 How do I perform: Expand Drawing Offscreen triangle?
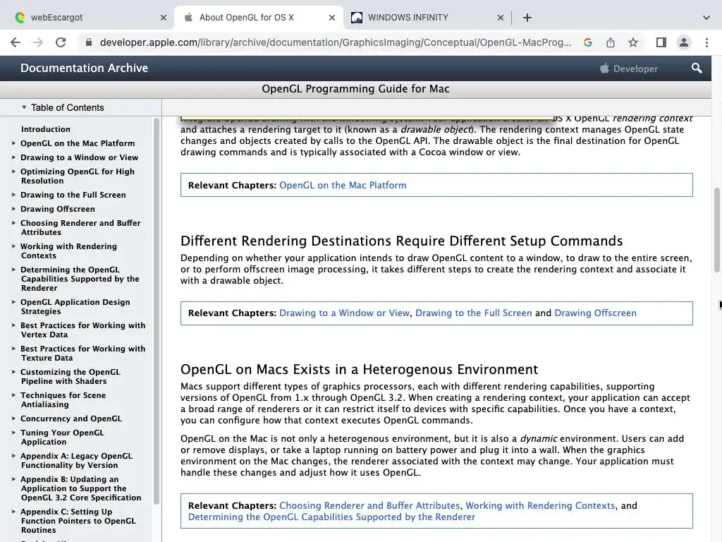pyautogui.click(x=14, y=209)
